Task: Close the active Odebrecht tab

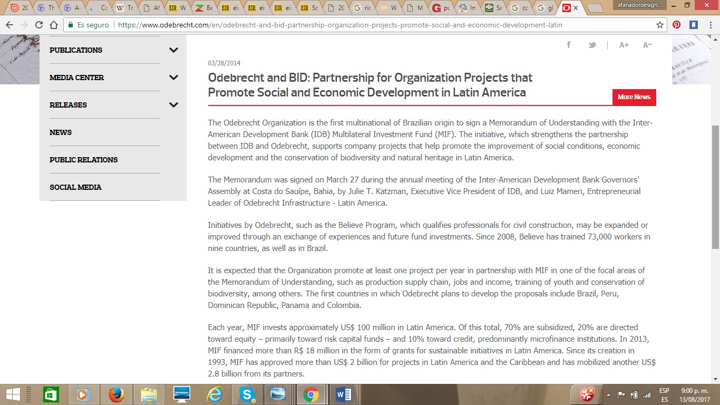Action: [576, 8]
